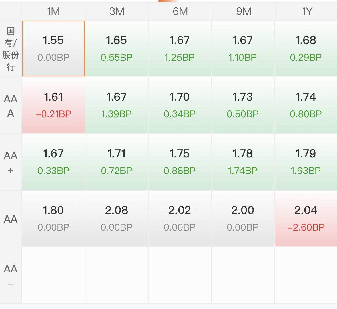Image resolution: width=337 pixels, height=309 pixels.
Task: Select the 6M tenor header
Action: (x=180, y=11)
